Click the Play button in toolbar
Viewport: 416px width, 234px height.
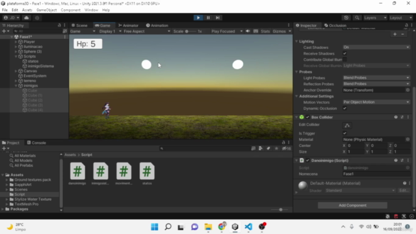tap(198, 18)
